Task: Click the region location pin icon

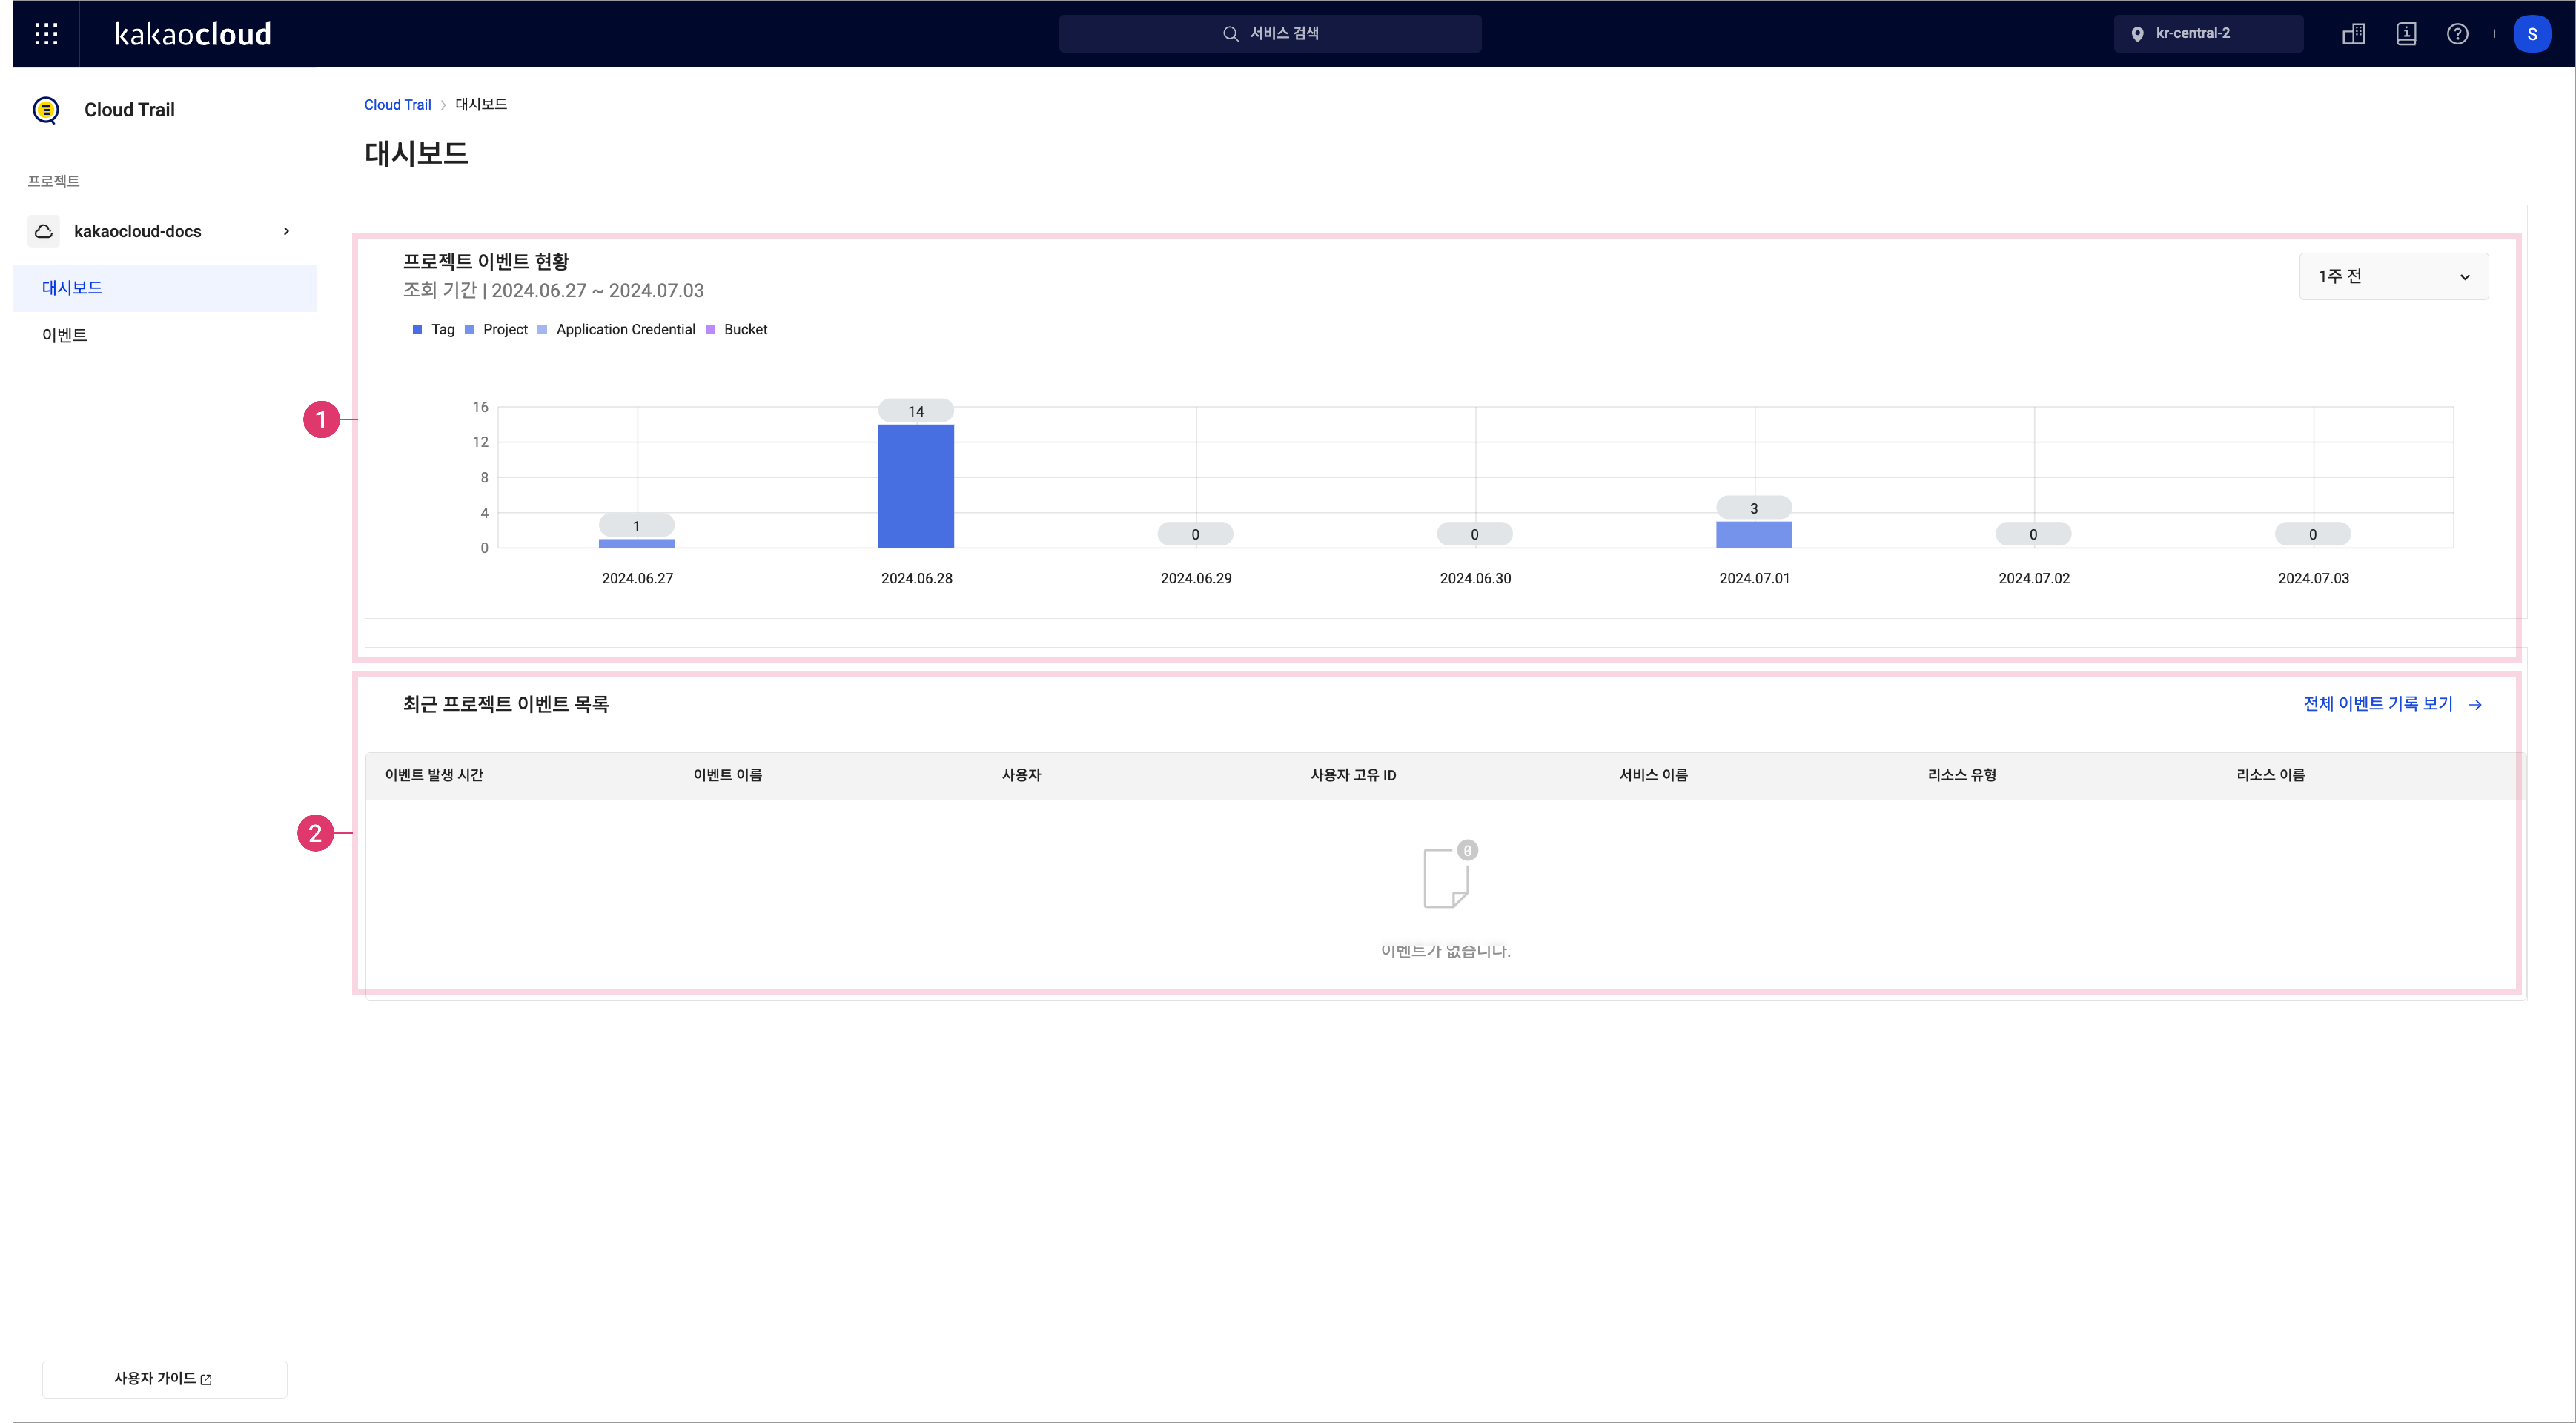Action: pos(2137,34)
